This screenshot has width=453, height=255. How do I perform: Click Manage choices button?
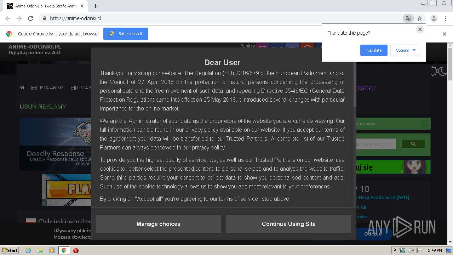pos(159,224)
